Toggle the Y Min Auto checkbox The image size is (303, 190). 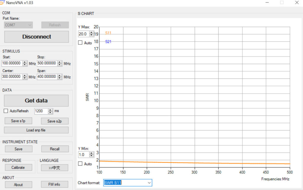tap(80, 164)
